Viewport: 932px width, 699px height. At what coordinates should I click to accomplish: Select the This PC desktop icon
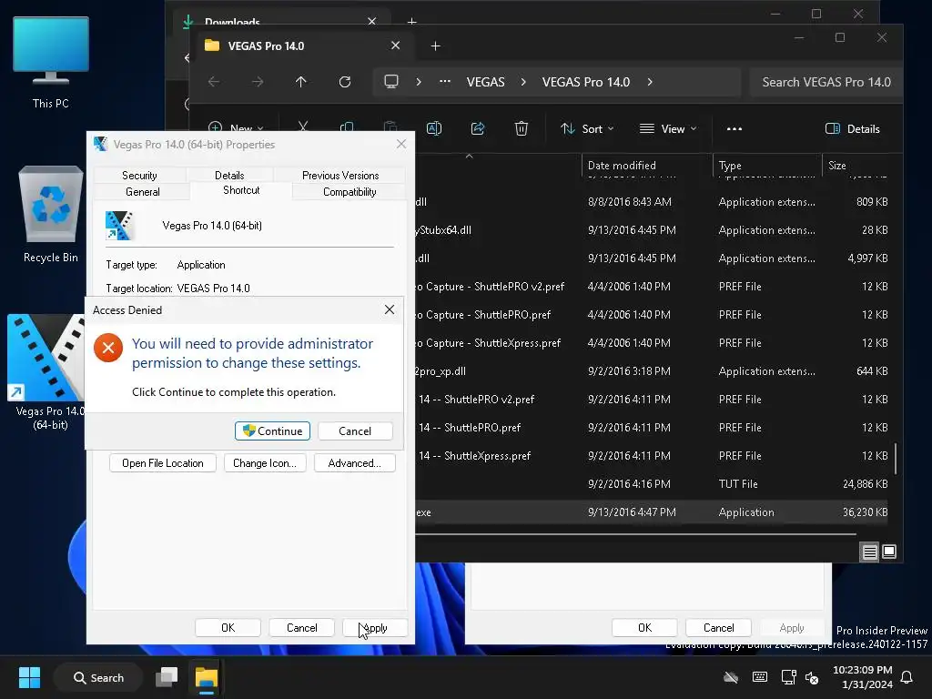(51, 63)
